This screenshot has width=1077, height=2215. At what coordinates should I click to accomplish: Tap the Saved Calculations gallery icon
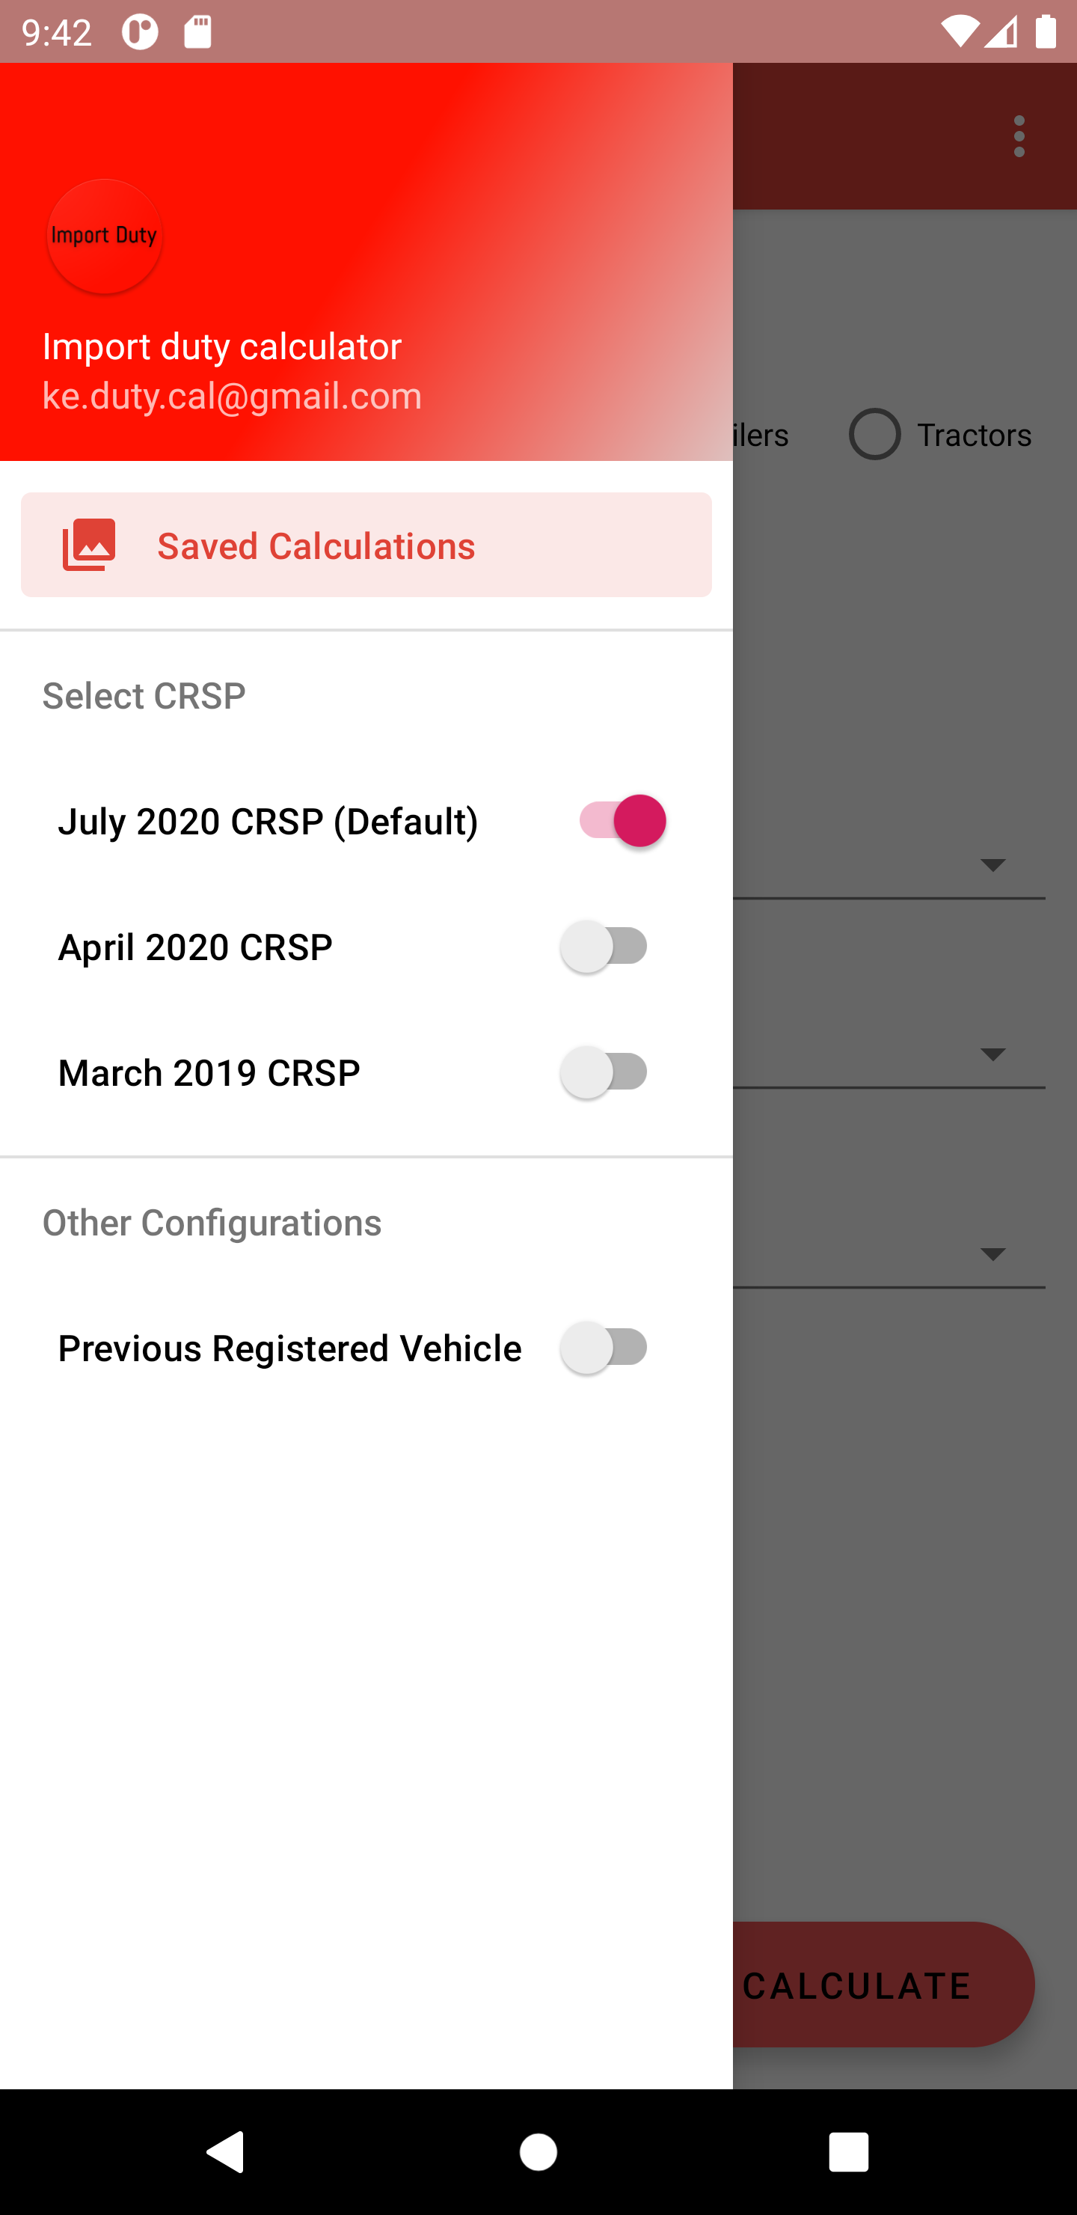click(90, 546)
